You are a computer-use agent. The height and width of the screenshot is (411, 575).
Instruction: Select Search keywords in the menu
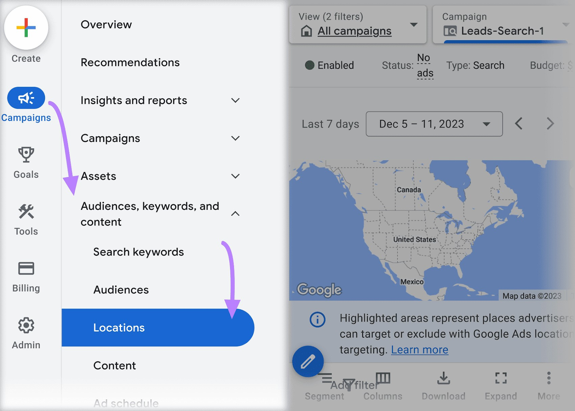139,252
